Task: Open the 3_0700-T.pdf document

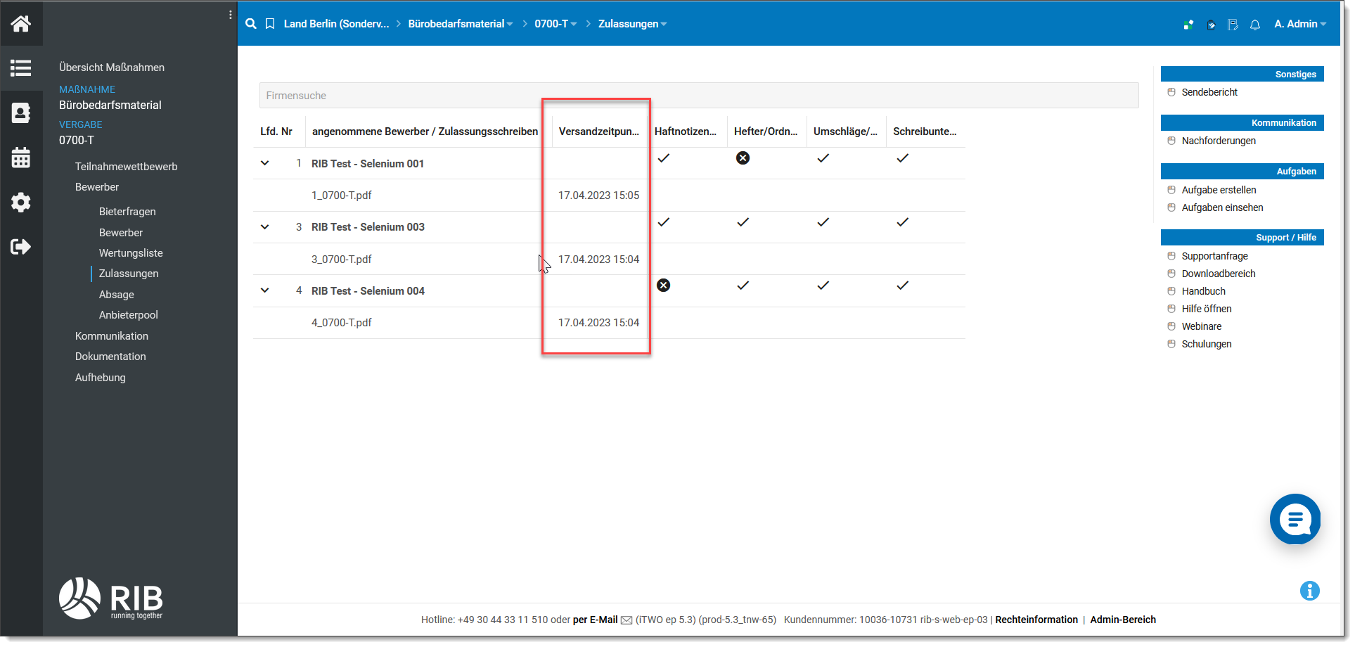Action: coord(342,260)
